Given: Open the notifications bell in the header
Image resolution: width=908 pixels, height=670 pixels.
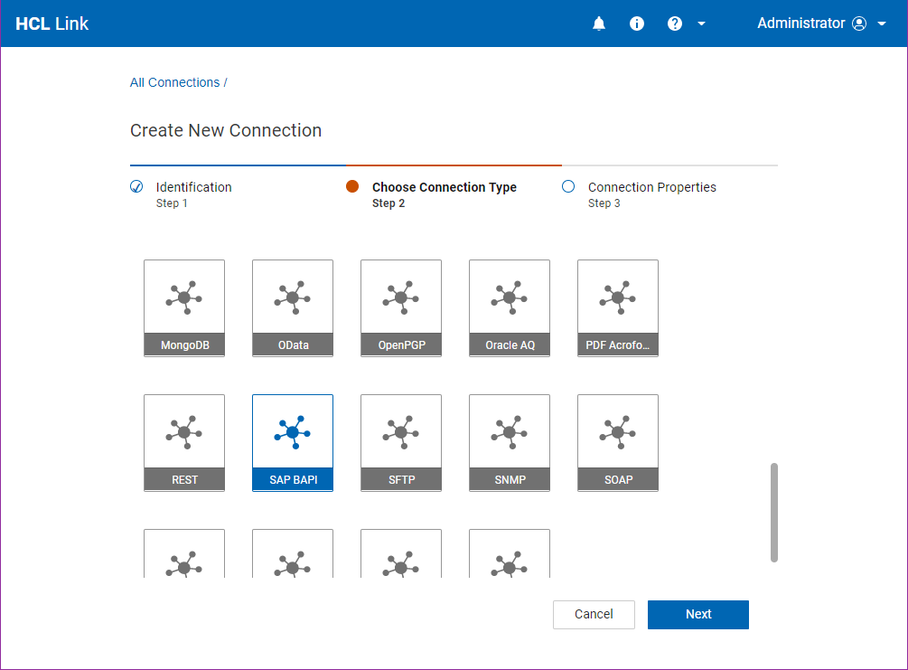Looking at the screenshot, I should tap(599, 24).
